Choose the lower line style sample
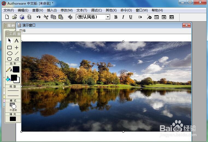 [13, 96]
